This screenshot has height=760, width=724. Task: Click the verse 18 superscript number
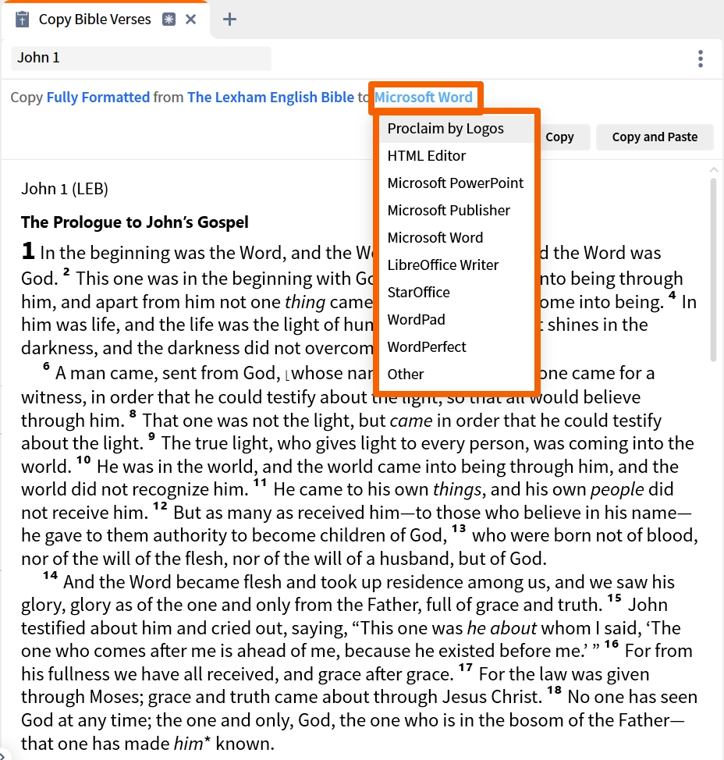tap(555, 691)
